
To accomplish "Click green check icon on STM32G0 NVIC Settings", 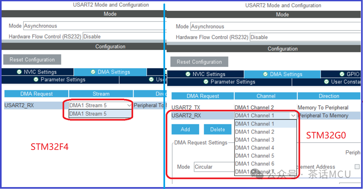I will [188, 74].
